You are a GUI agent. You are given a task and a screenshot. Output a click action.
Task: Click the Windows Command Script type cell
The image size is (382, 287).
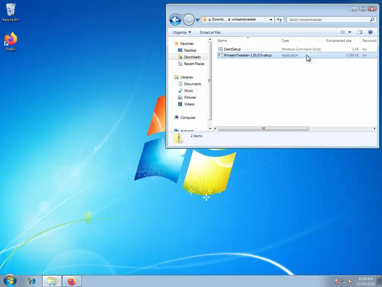[301, 49]
